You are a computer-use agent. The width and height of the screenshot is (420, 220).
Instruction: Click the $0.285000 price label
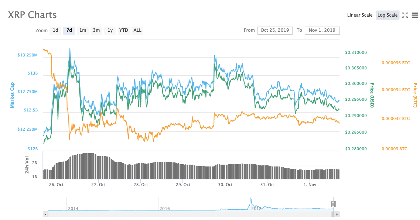(356, 132)
